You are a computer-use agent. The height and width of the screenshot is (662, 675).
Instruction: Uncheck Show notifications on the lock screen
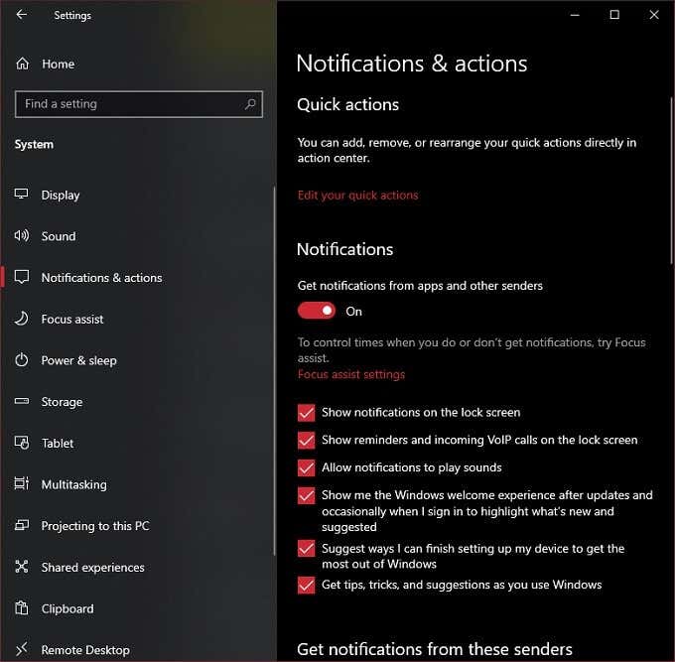coord(306,412)
